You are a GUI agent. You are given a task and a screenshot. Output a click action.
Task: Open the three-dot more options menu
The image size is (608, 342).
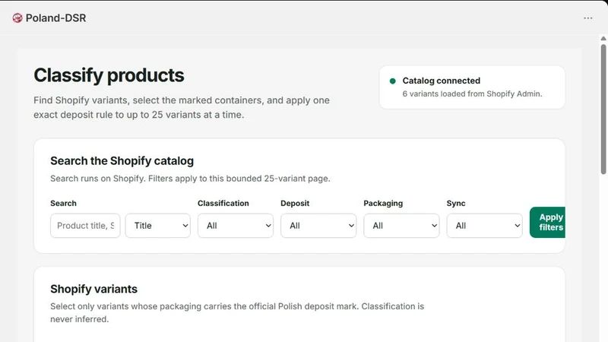click(587, 18)
